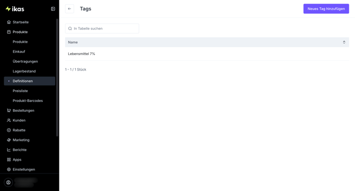Click the Bestellungen cart icon

[9, 110]
